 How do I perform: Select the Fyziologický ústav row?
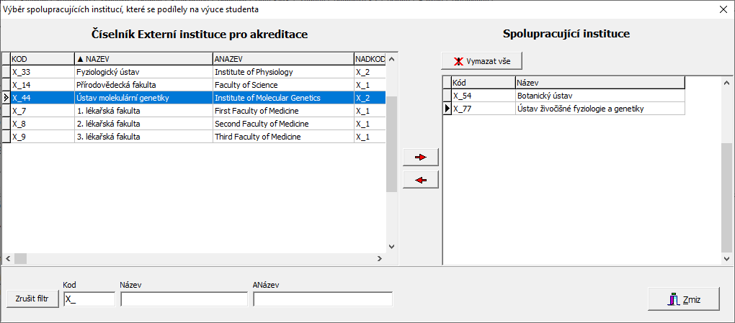point(143,72)
